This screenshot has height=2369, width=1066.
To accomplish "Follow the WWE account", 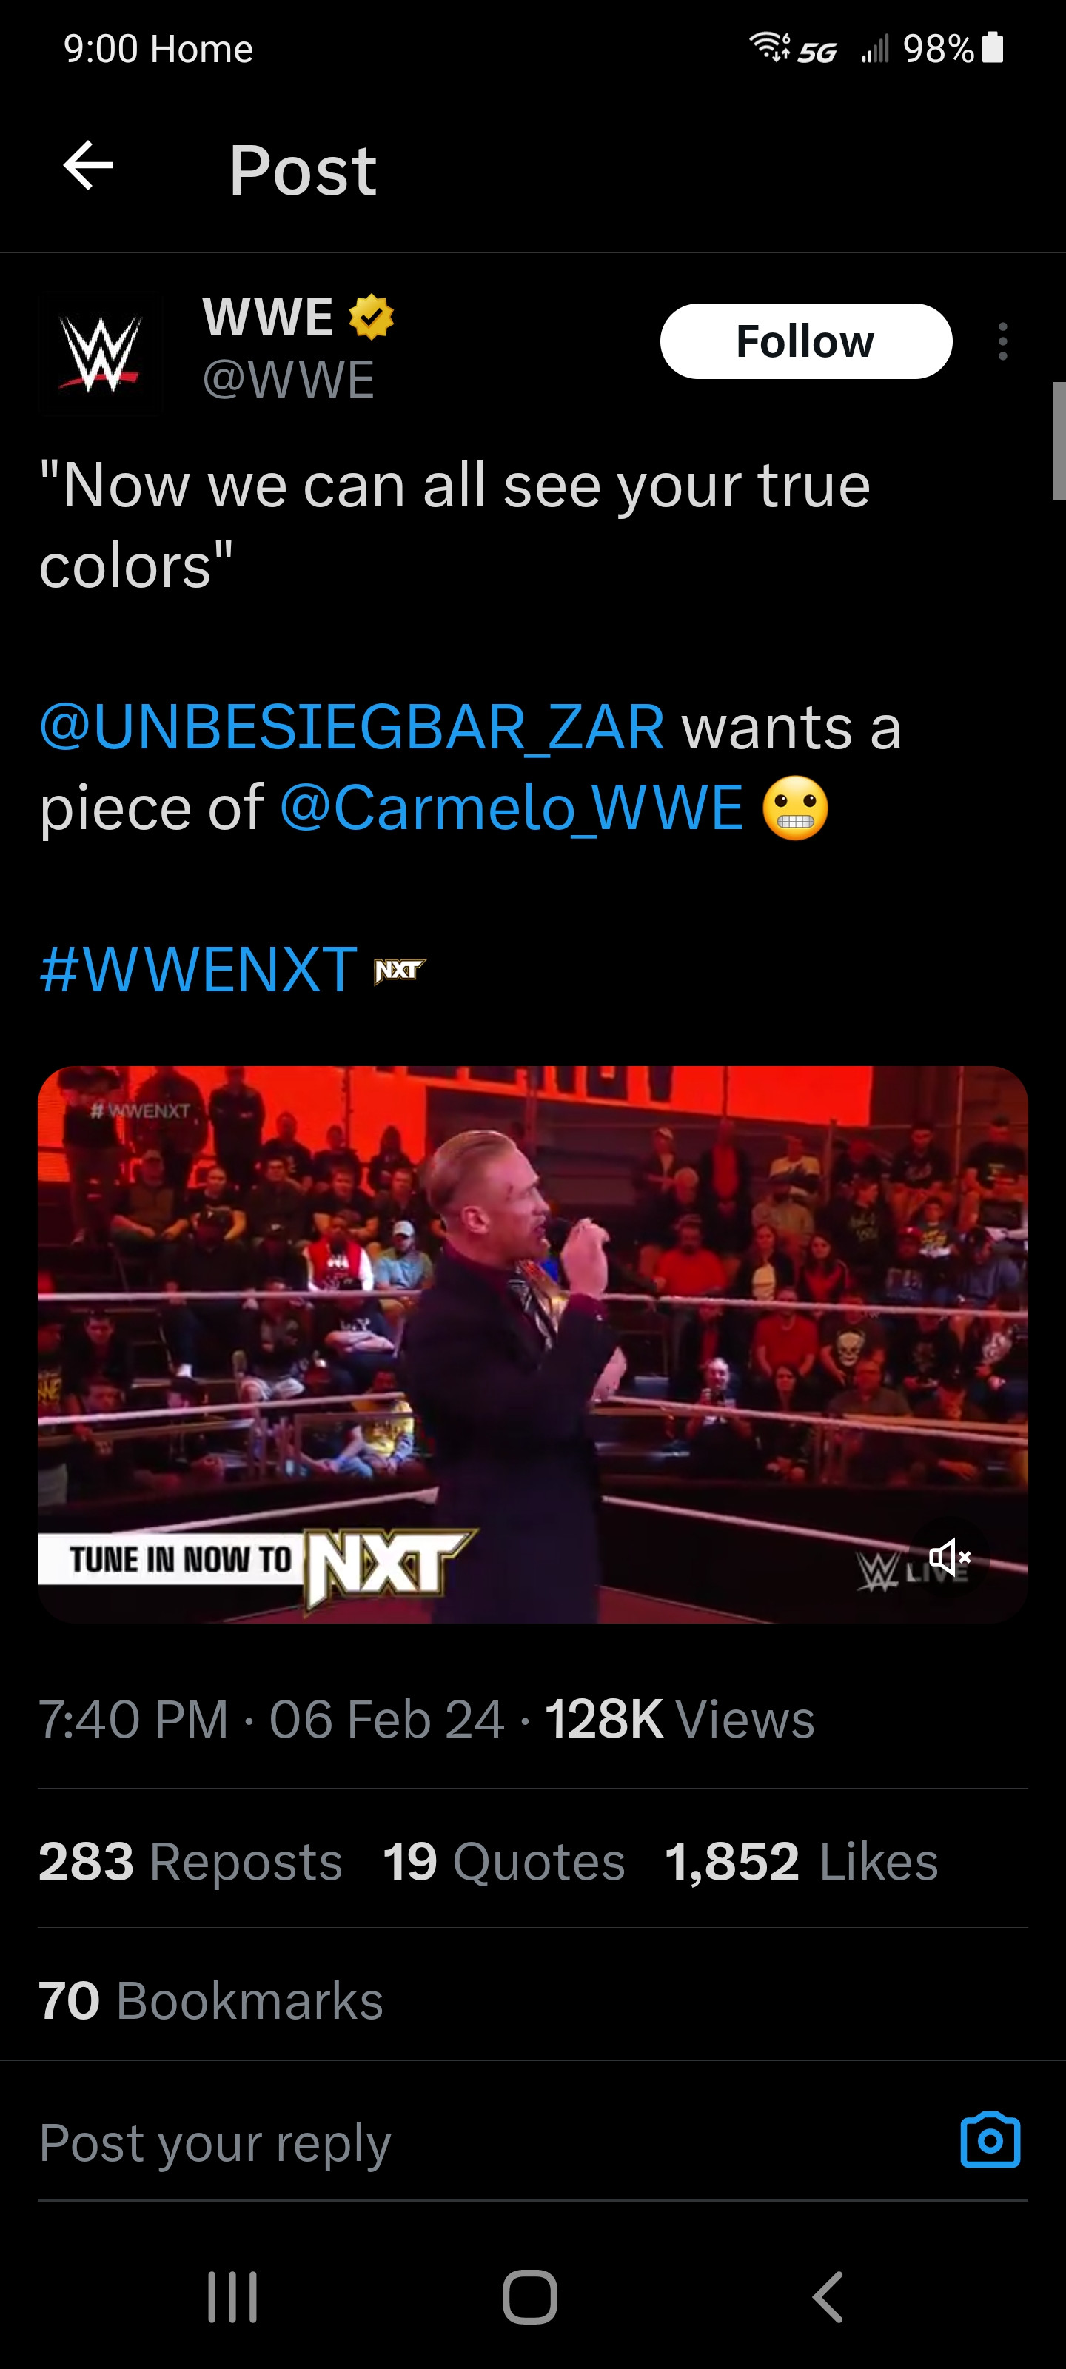I will (805, 341).
